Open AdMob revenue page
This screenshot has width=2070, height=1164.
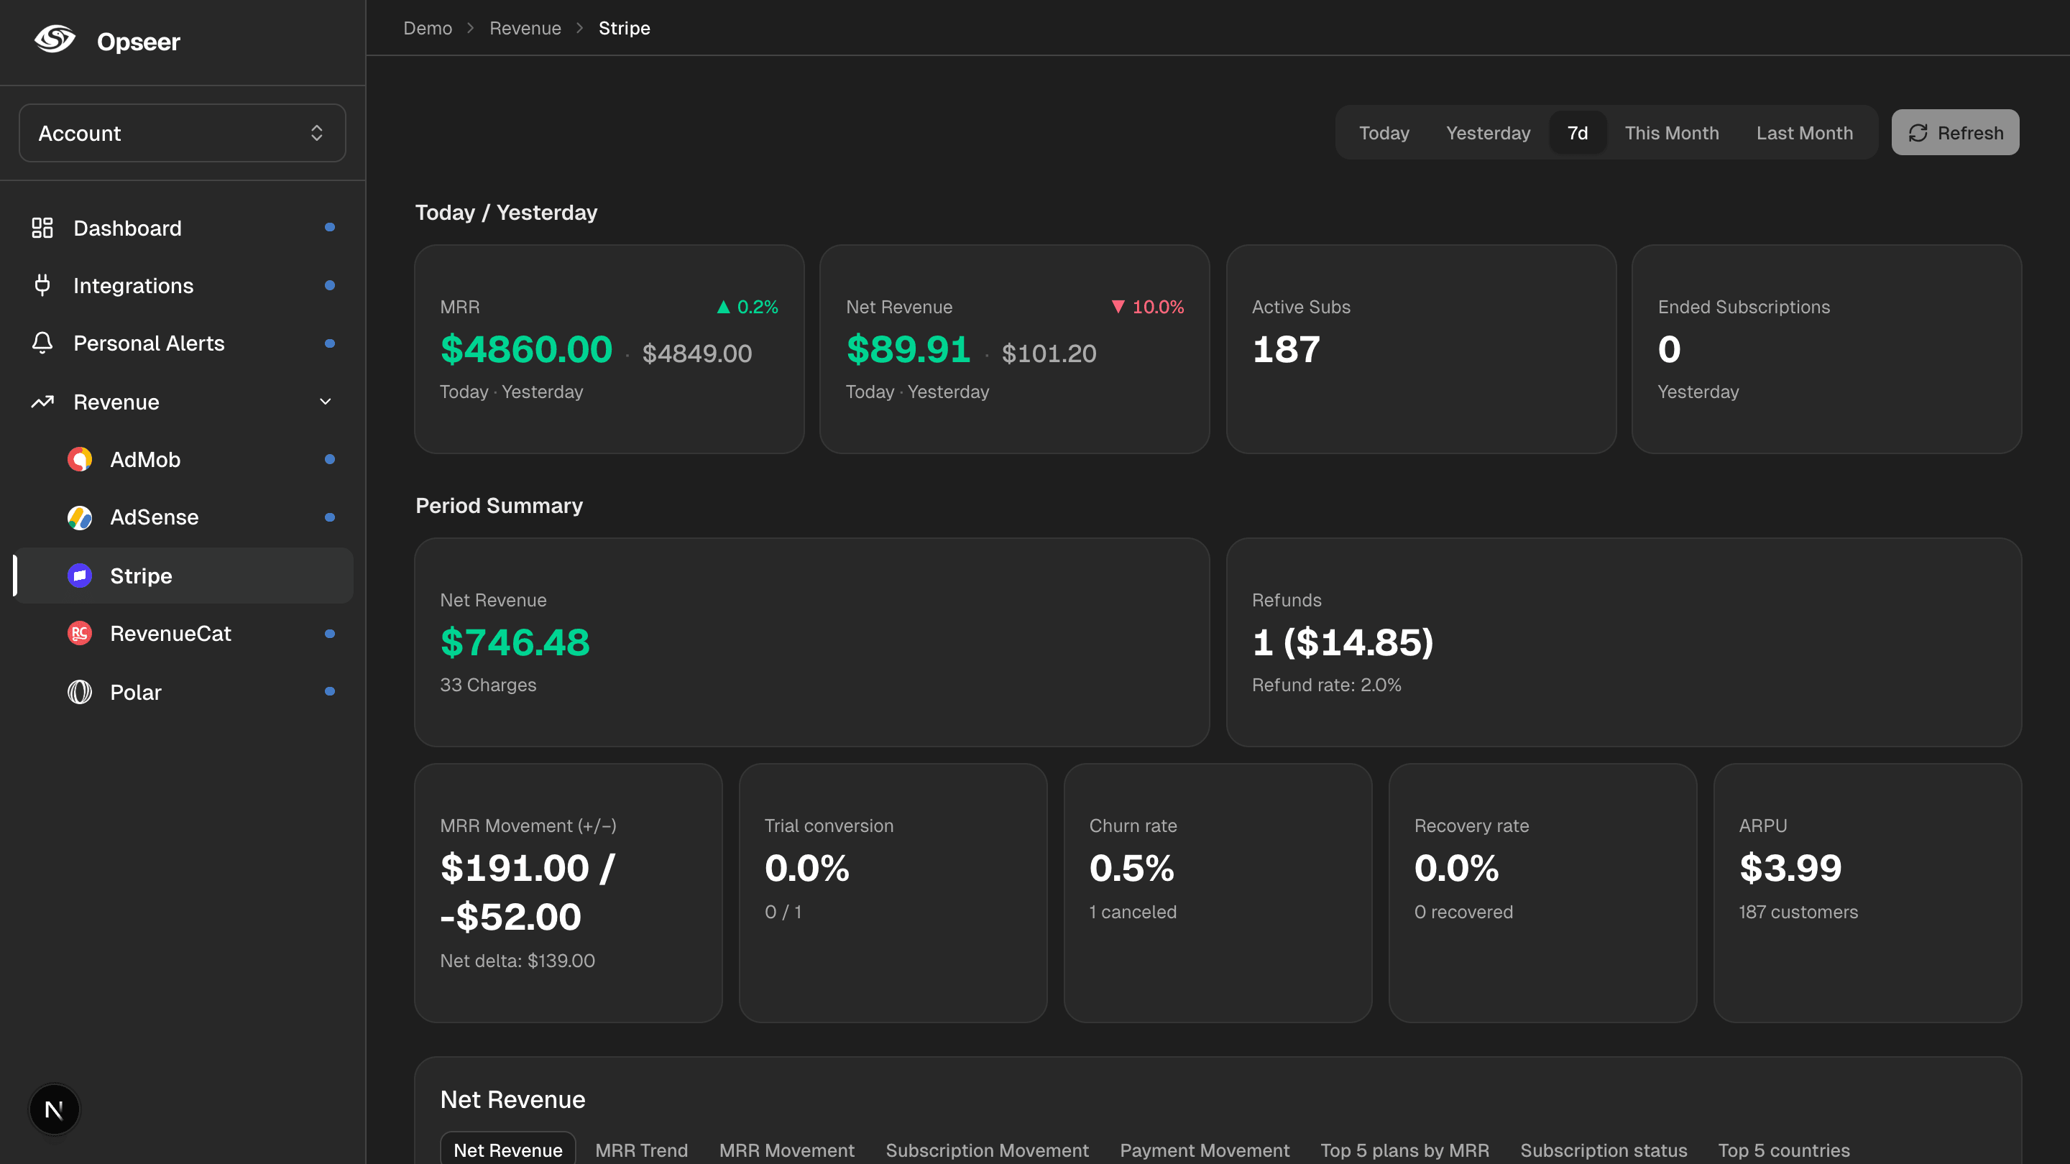click(x=183, y=460)
